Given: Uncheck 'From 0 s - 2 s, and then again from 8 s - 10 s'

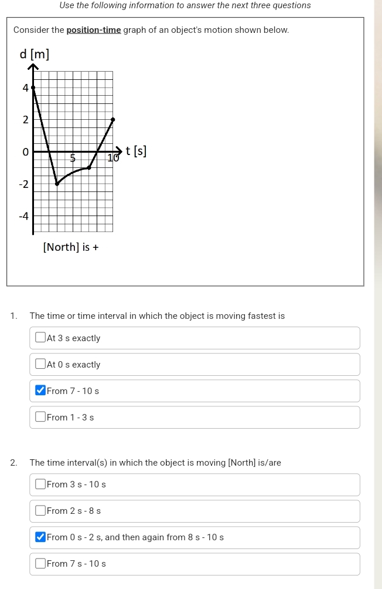Looking at the screenshot, I should (40, 537).
